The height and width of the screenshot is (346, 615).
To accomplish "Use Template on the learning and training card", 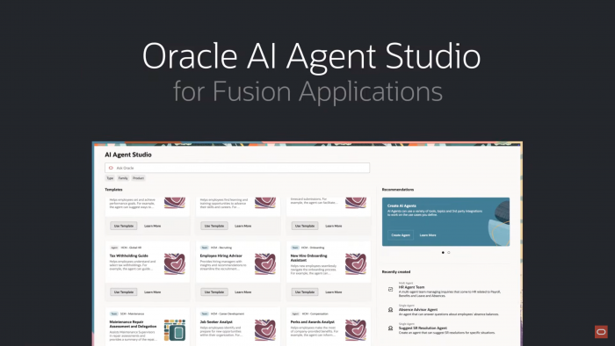I will [x=214, y=226].
